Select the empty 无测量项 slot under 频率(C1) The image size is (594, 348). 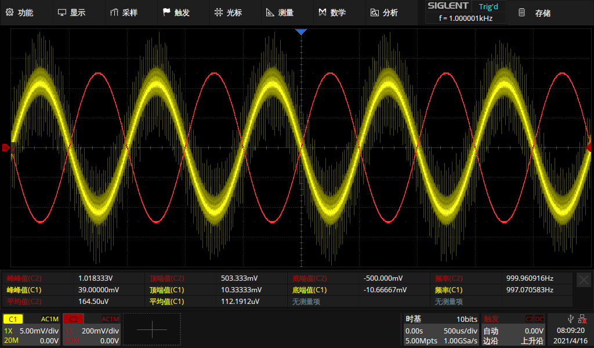point(449,302)
